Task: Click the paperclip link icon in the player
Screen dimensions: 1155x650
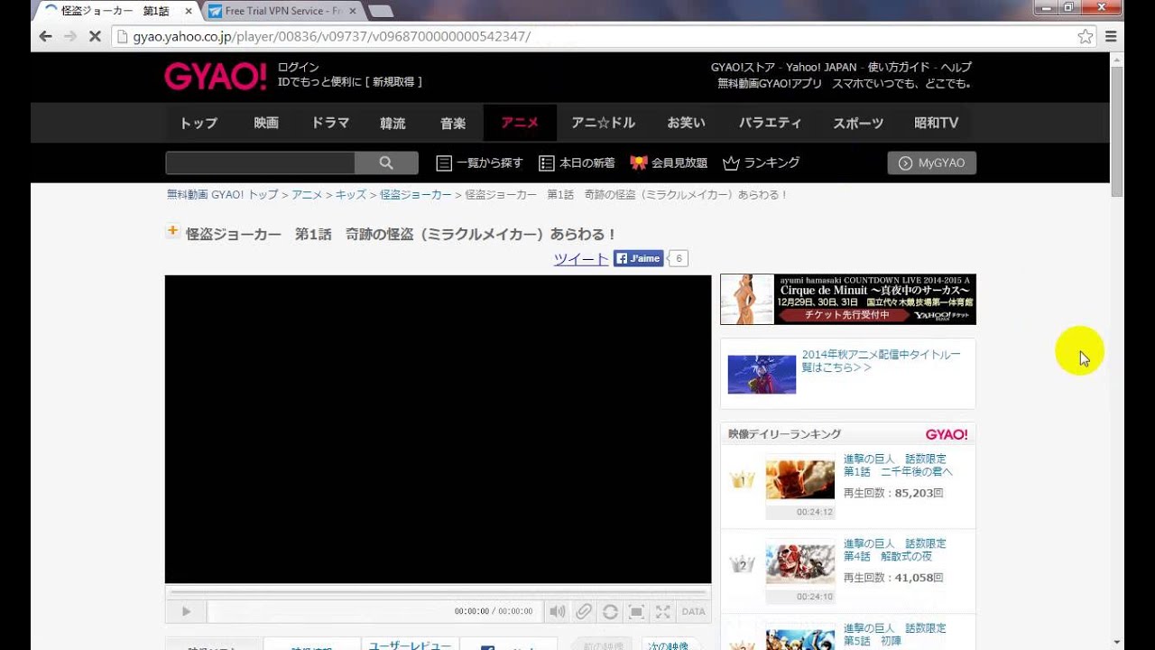Action: click(584, 611)
